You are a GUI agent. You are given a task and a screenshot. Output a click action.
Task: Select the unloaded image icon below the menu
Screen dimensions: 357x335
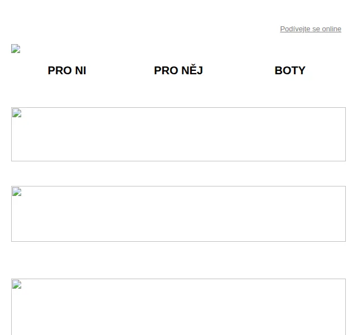pyautogui.click(x=17, y=113)
